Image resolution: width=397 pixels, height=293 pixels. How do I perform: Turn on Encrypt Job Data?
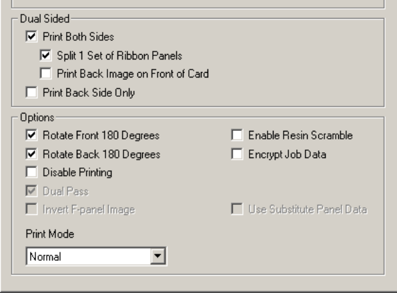coord(237,154)
